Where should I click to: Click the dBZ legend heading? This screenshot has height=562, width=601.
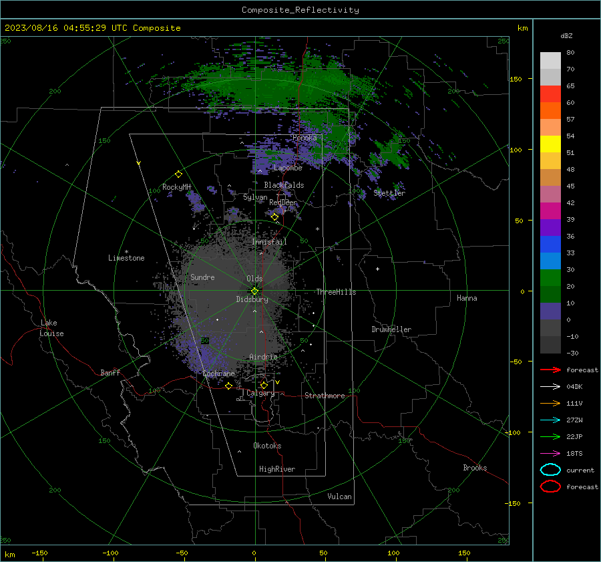coord(566,35)
